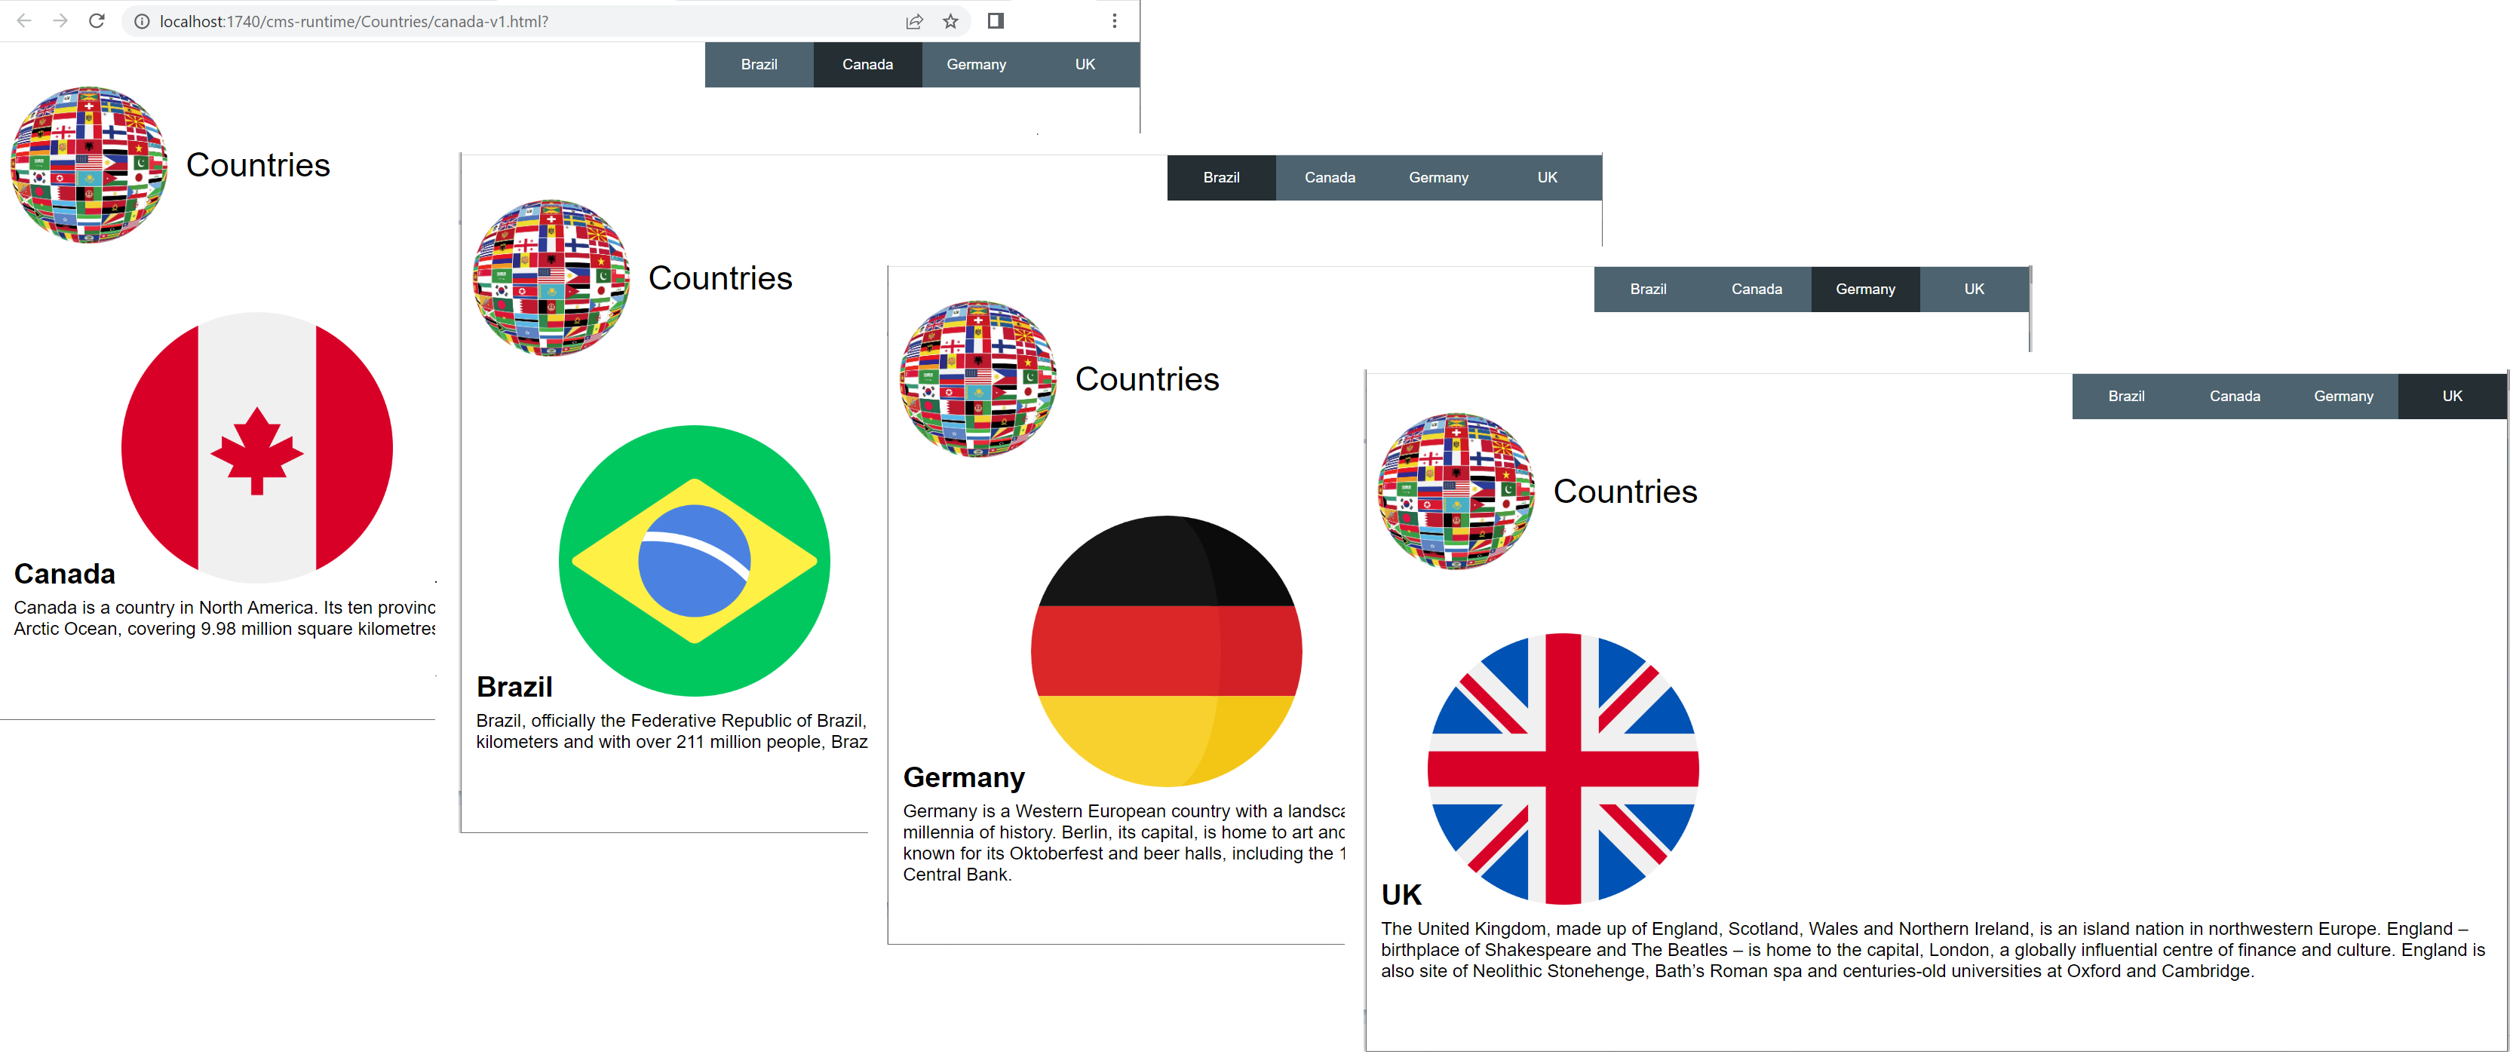The width and height of the screenshot is (2510, 1054).
Task: Choose Brazil tab in the UK page
Action: click(2126, 397)
